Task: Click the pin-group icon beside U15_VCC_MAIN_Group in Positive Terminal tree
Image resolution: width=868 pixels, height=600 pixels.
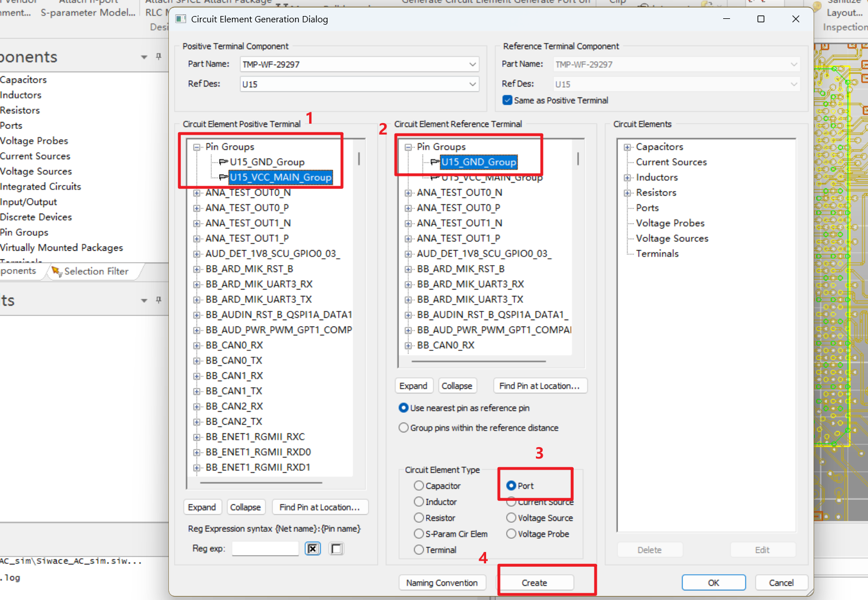Action: point(223,177)
